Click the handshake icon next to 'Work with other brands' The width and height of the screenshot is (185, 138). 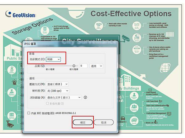(99, 26)
